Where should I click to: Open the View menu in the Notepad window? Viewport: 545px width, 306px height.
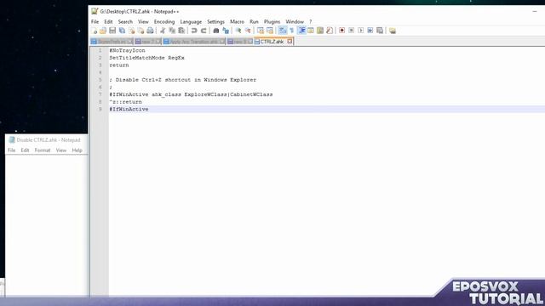coord(61,150)
